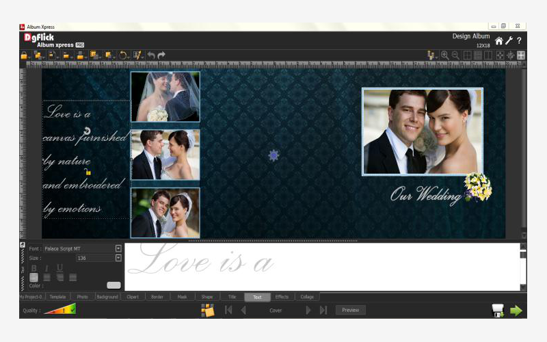Toggle the four-pane guide grid icon
The width and height of the screenshot is (547, 342).
tap(467, 55)
